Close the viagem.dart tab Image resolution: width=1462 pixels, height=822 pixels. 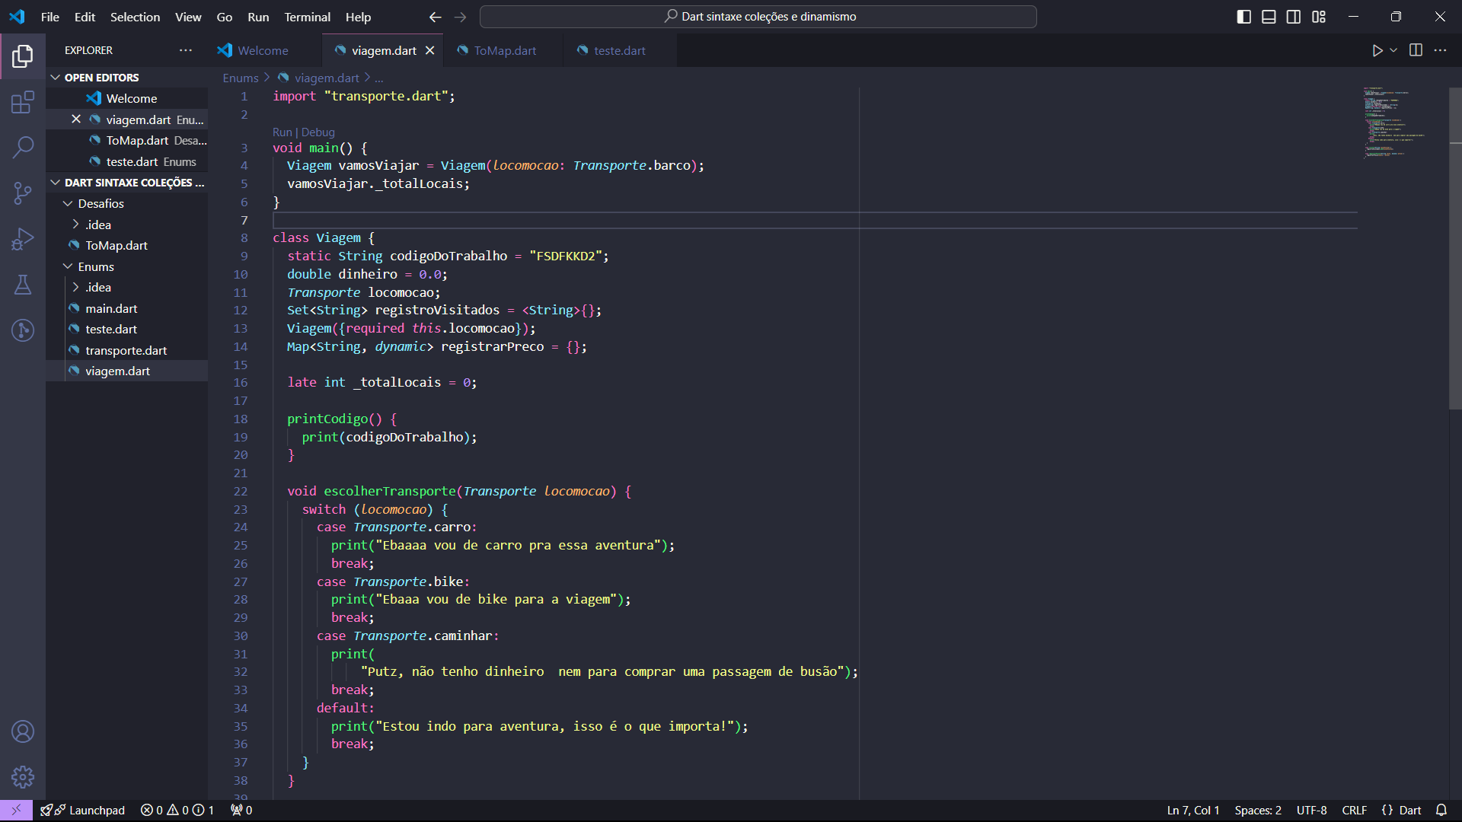coord(430,50)
